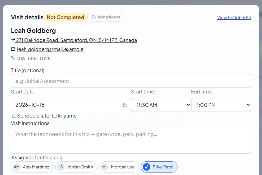
Task: Click the calendar icon beside start date
Action: [x=125, y=105]
